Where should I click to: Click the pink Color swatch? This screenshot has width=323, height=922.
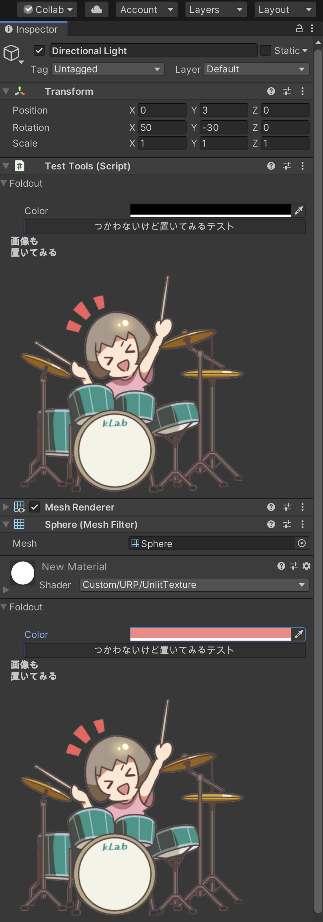[x=210, y=634]
